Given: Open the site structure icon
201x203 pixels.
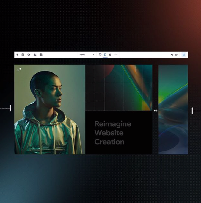Looking at the screenshot, I should point(35,55).
